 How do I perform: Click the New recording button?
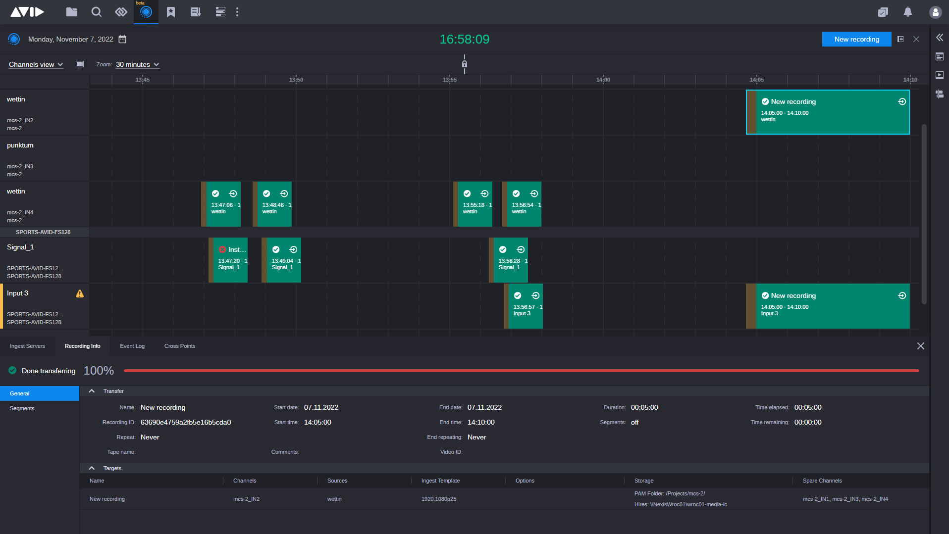click(856, 39)
